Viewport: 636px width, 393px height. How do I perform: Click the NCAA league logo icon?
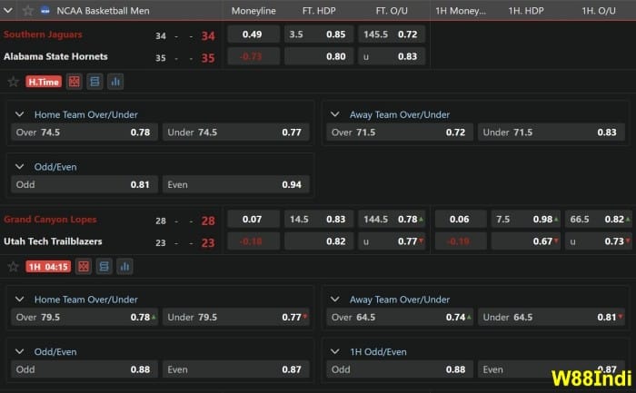(45, 11)
